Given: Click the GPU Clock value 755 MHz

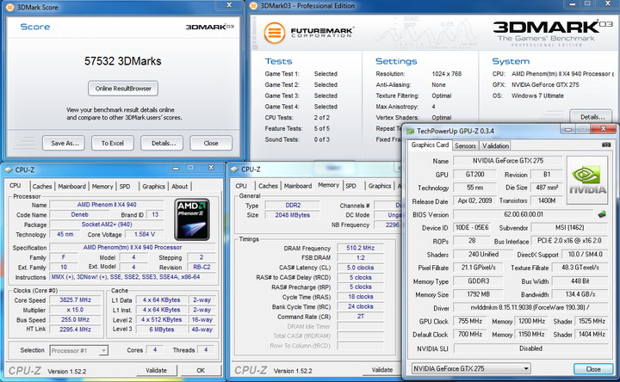Looking at the screenshot, I should click(470, 321).
